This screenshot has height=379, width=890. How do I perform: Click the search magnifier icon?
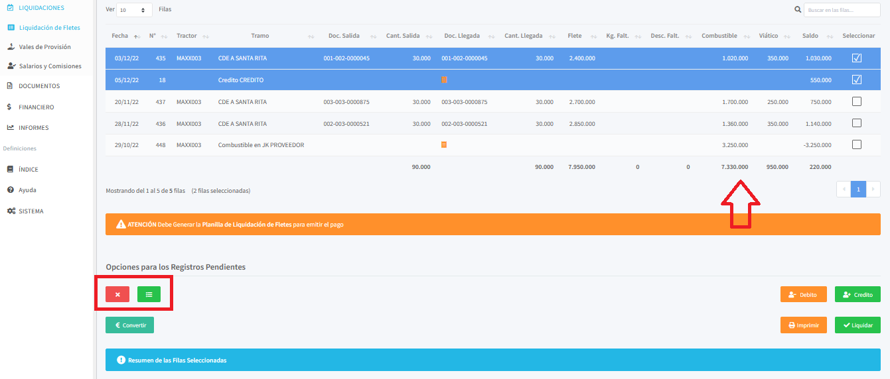pos(798,10)
